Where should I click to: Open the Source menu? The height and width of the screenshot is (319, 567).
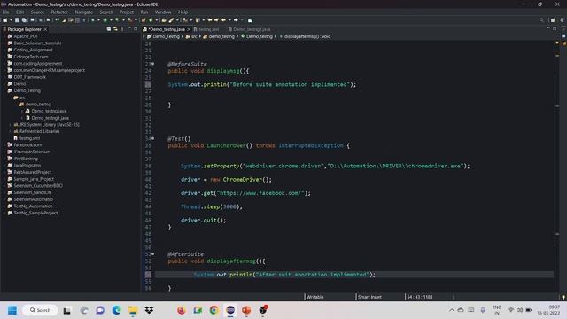pos(37,12)
